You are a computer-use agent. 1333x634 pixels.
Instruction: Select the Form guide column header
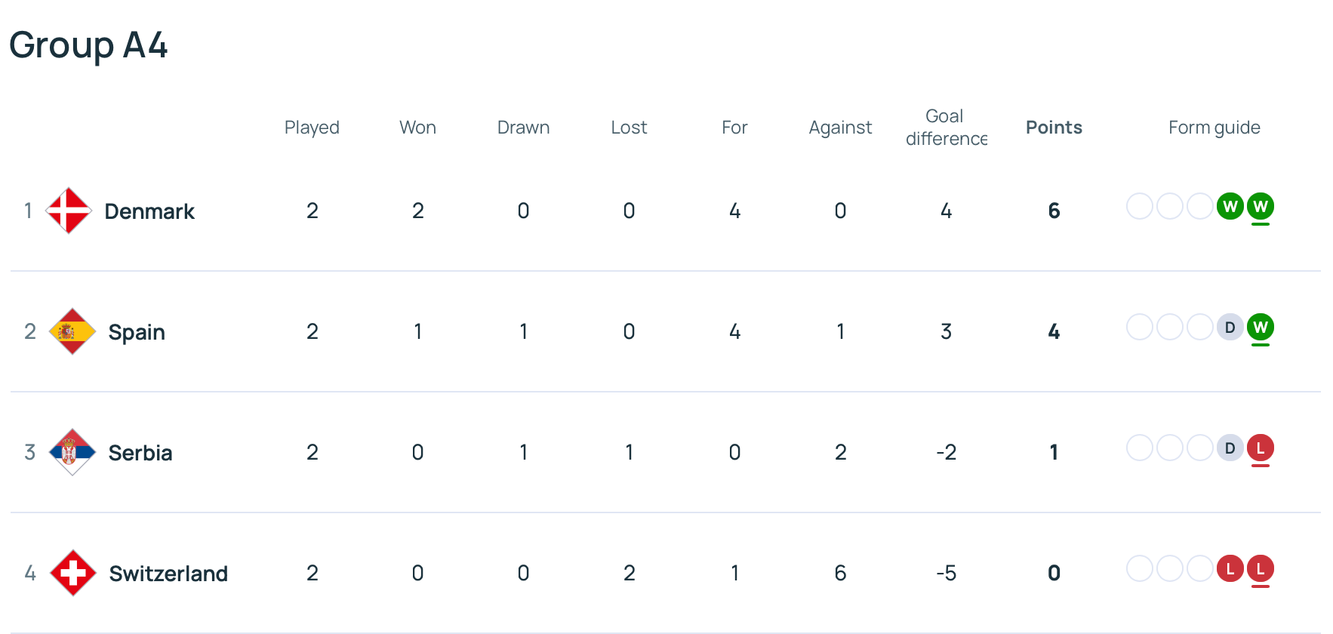pos(1214,128)
